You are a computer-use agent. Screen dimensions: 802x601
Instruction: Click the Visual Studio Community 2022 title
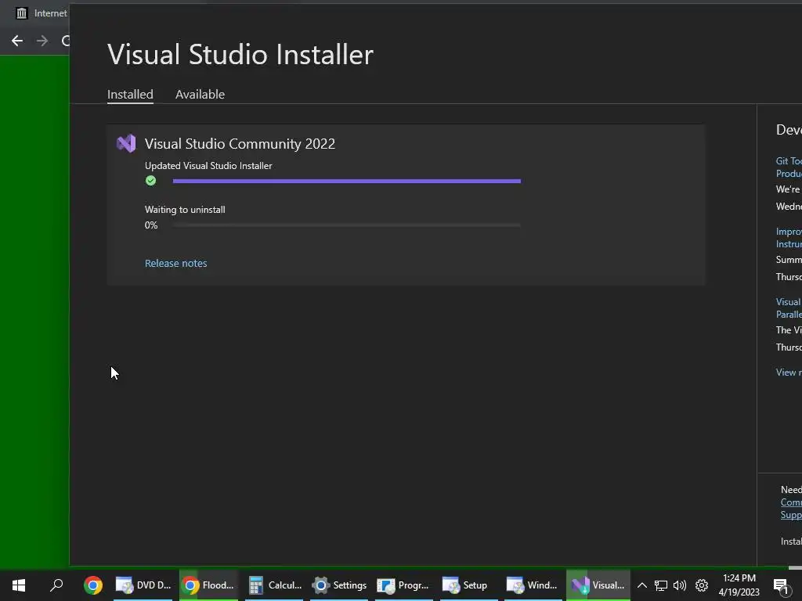click(240, 144)
